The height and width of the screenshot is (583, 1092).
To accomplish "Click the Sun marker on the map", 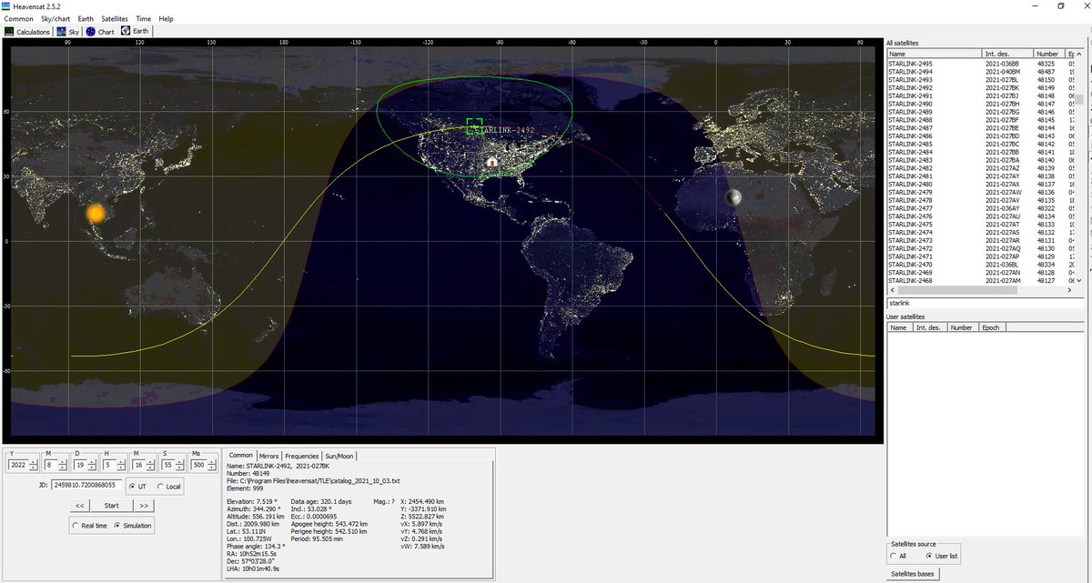I will click(96, 215).
